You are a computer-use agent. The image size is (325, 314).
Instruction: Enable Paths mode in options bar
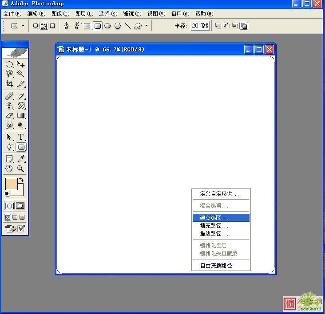[x=44, y=26]
